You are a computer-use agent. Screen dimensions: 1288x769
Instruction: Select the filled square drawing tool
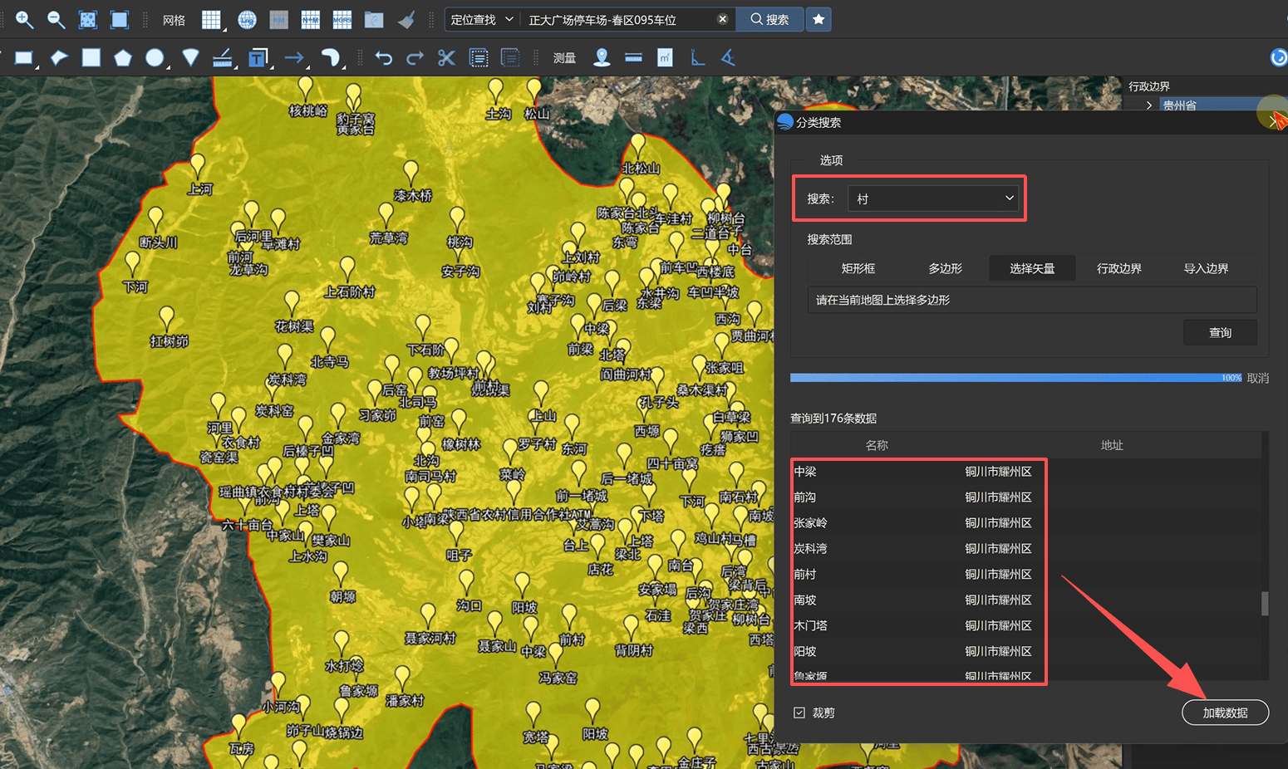point(91,57)
